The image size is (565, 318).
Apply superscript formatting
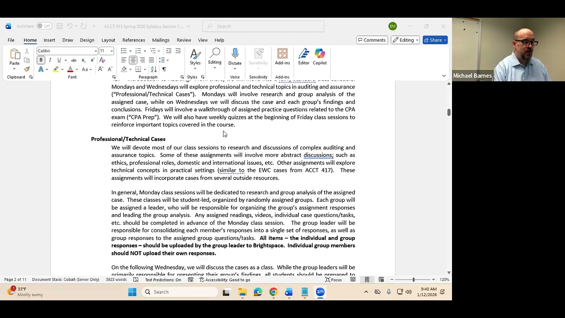(92, 60)
